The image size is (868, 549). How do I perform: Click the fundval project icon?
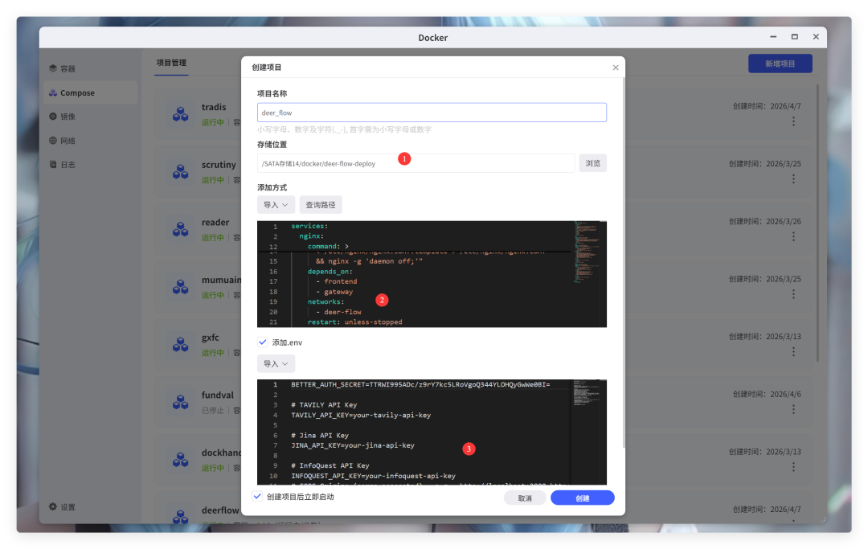click(x=181, y=402)
